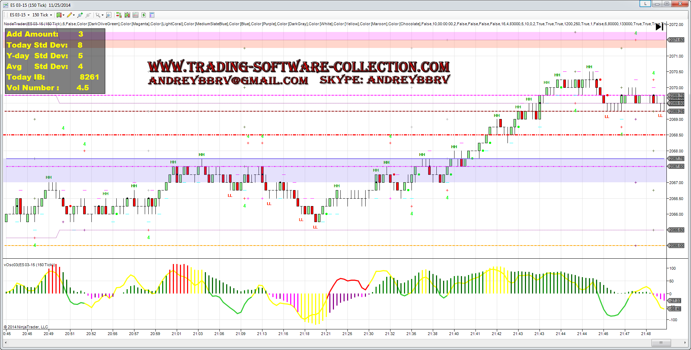This screenshot has height=350, width=691.
Task: Click the scrollbar right arrow button
Action: tap(685, 343)
